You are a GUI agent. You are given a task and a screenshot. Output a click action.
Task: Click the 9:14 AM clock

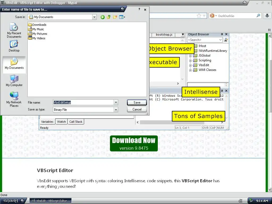(262, 201)
